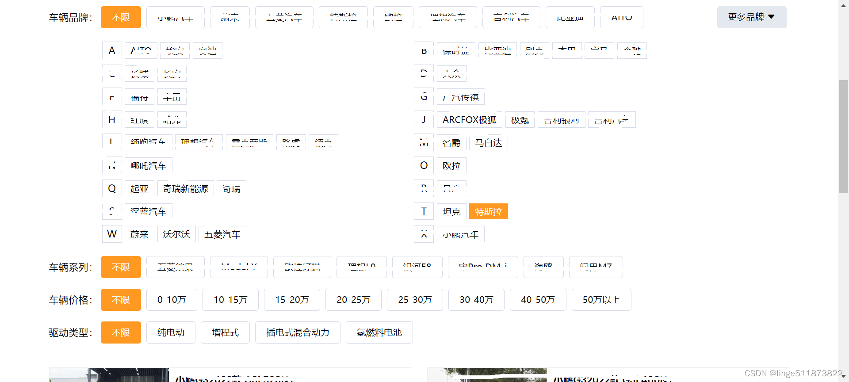Choose the 宋Pro DM-i series
This screenshot has width=849, height=382.
pos(483,267)
